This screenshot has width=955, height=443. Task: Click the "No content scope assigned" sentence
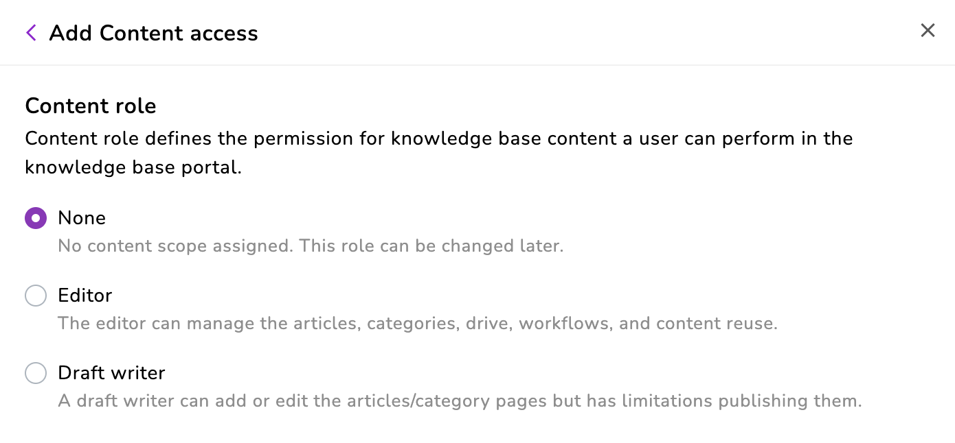pyautogui.click(x=175, y=246)
